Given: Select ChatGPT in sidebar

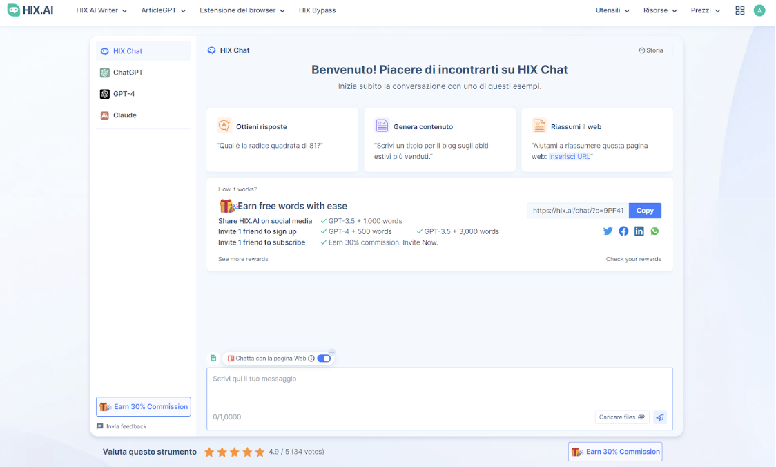Looking at the screenshot, I should (x=143, y=73).
